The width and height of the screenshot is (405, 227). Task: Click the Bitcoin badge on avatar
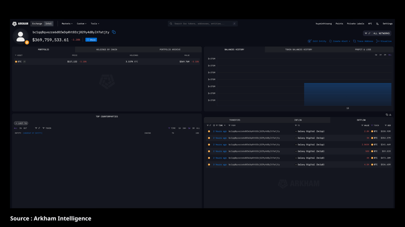[27, 42]
